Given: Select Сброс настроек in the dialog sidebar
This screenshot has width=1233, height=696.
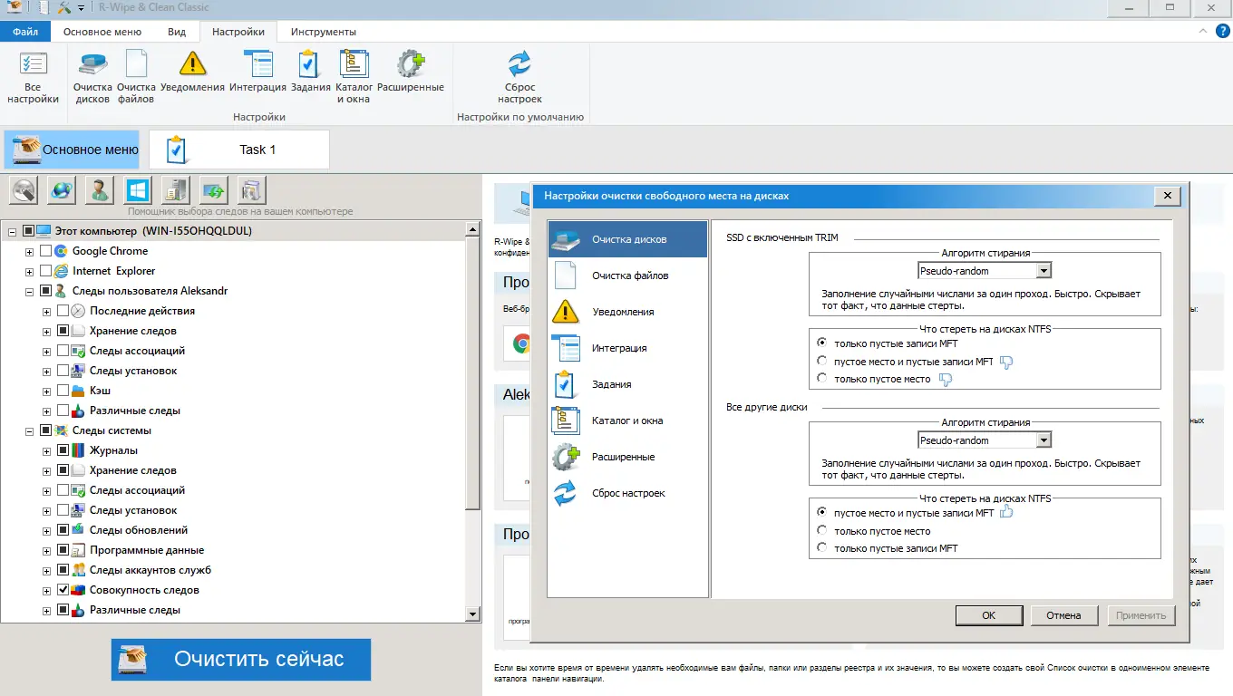Looking at the screenshot, I should coord(627,493).
